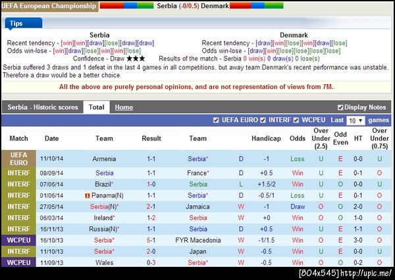Click the Ireland team name
Screen dimensions: 395x280
point(104,218)
